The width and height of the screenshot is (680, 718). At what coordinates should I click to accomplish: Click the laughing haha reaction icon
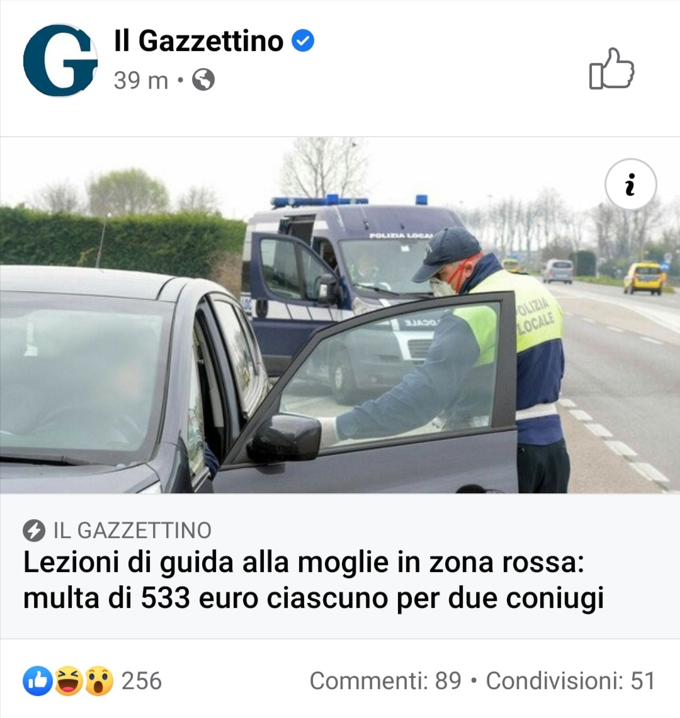pyautogui.click(x=69, y=681)
